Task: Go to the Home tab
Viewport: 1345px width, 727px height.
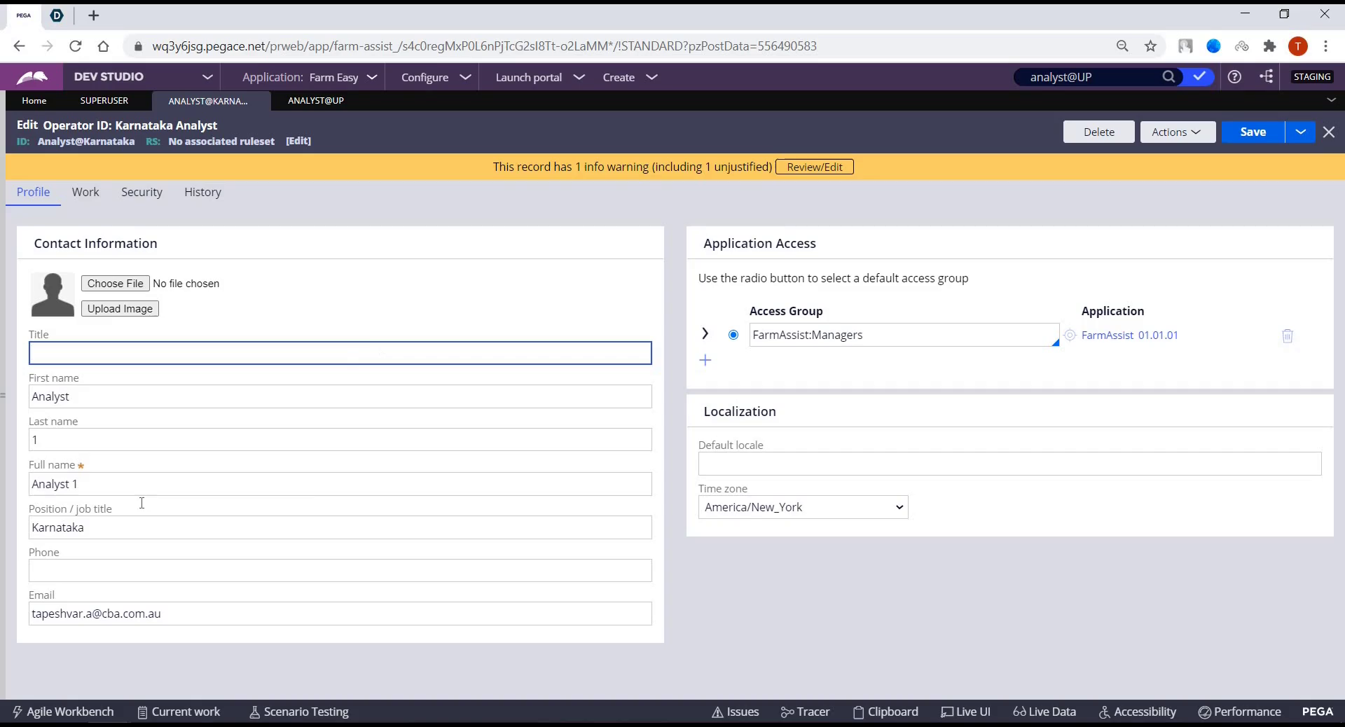Action: (x=34, y=100)
